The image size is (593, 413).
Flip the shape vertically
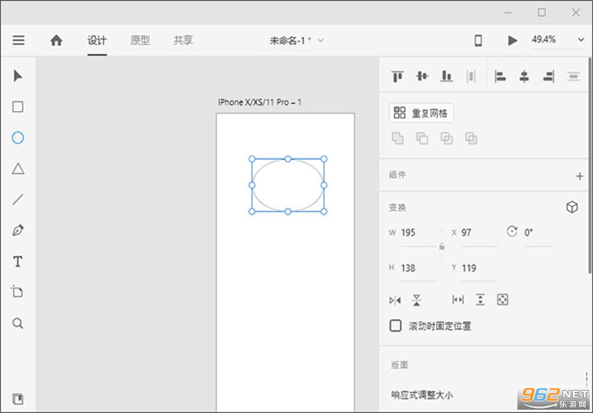417,301
